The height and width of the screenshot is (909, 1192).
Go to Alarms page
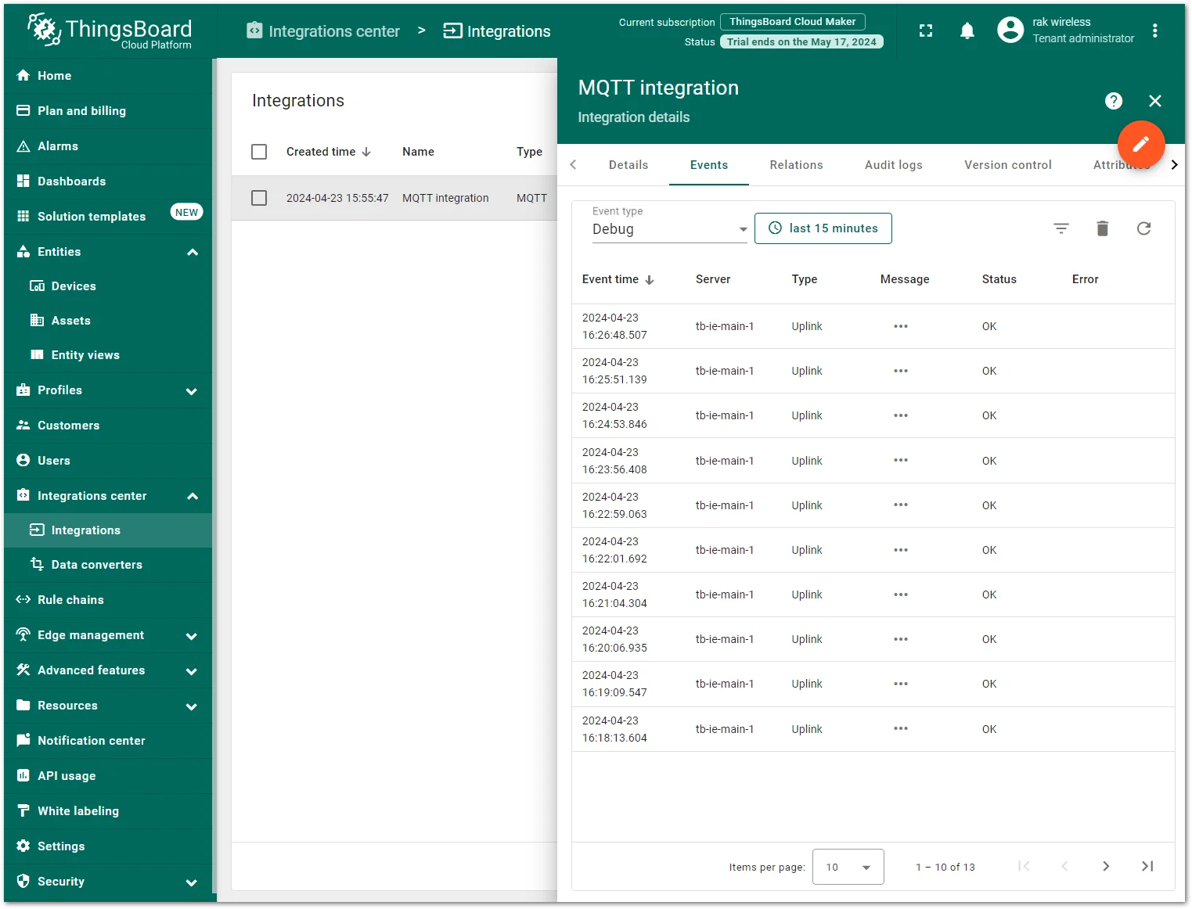[108, 146]
